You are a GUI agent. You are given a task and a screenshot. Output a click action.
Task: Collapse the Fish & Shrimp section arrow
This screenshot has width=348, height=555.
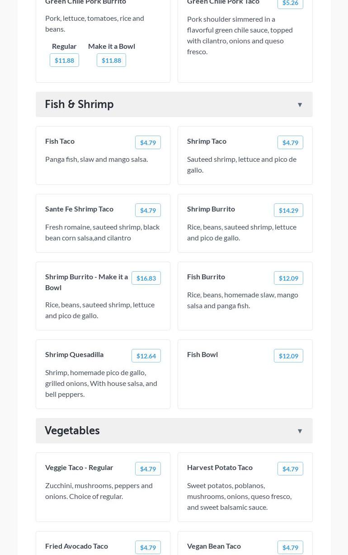click(300, 105)
